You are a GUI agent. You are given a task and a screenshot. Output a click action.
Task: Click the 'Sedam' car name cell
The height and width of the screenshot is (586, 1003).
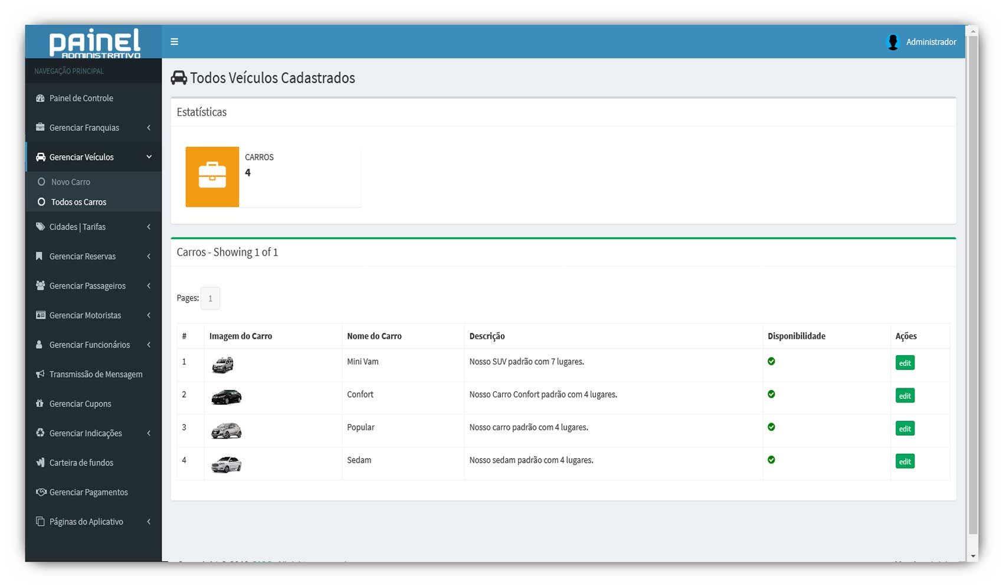[359, 460]
